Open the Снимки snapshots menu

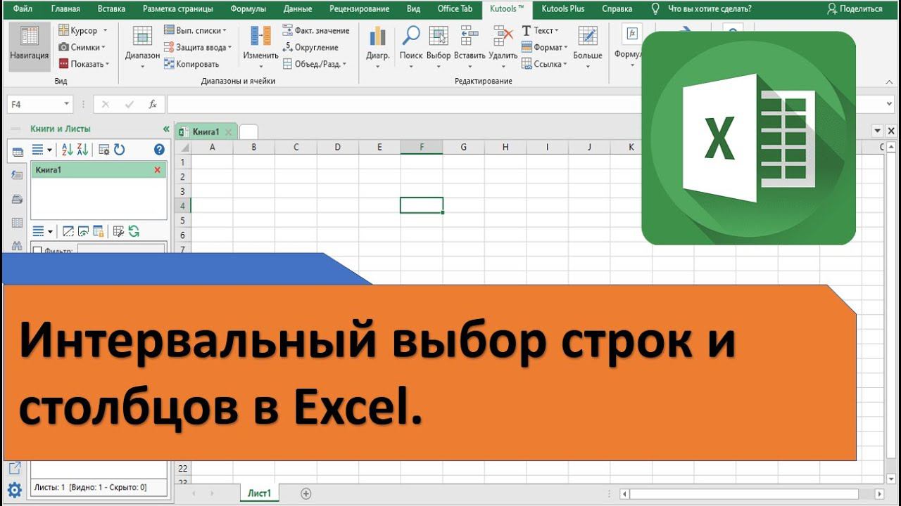pyautogui.click(x=82, y=47)
